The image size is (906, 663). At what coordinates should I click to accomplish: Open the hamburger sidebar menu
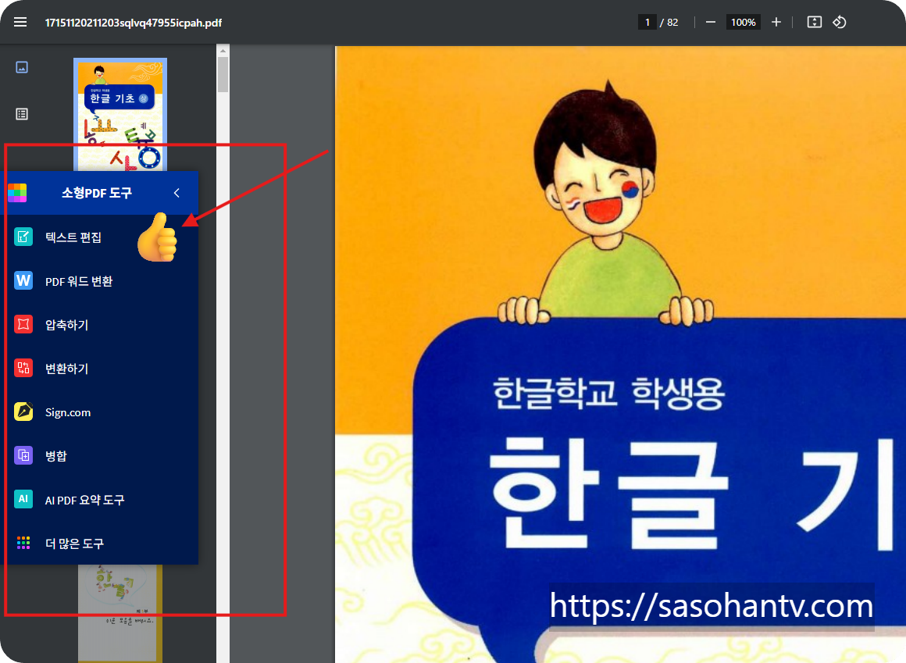[x=20, y=22]
